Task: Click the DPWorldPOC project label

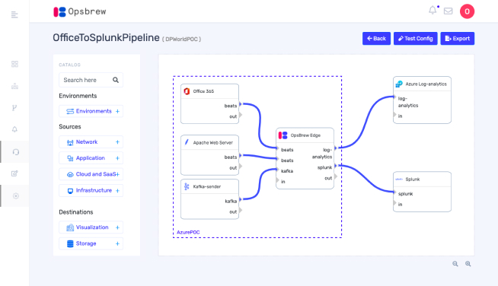Action: 182,40
